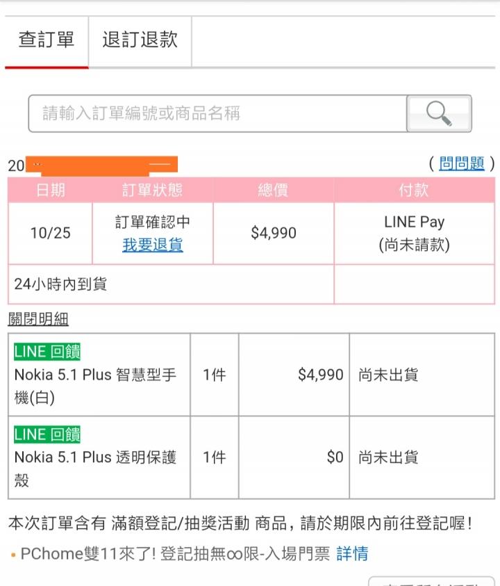This screenshot has width=500, height=586.
Task: Click the $4,990 total price cell
Action: pyautogui.click(x=274, y=233)
